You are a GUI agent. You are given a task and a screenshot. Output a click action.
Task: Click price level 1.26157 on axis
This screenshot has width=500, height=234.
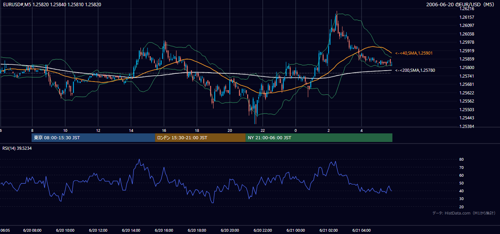tap(467, 17)
